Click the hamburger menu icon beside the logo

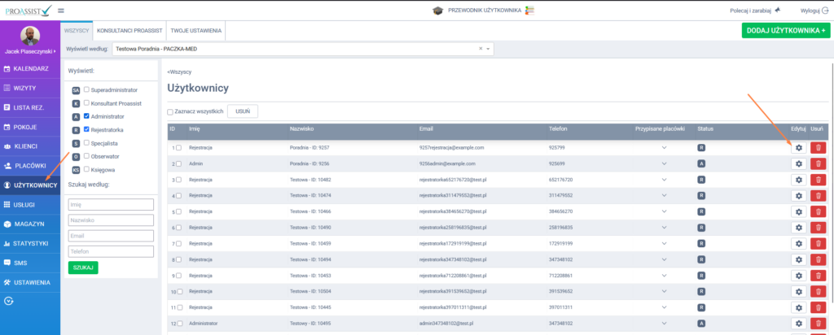[62, 11]
